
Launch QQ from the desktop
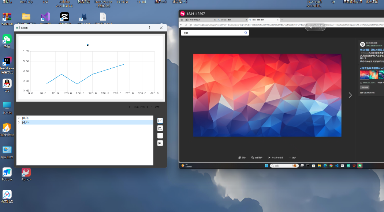pyautogui.click(x=7, y=85)
